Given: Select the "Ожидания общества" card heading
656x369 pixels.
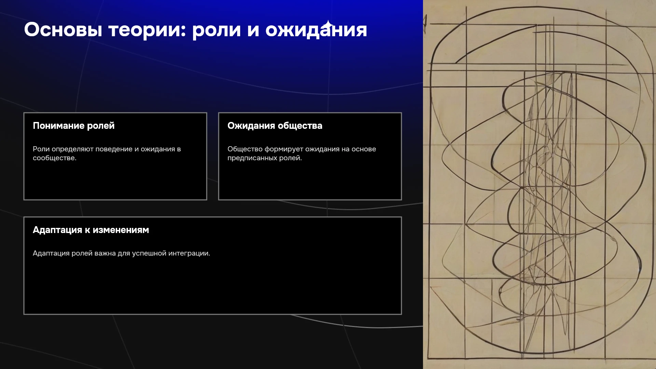Looking at the screenshot, I should pos(275,126).
